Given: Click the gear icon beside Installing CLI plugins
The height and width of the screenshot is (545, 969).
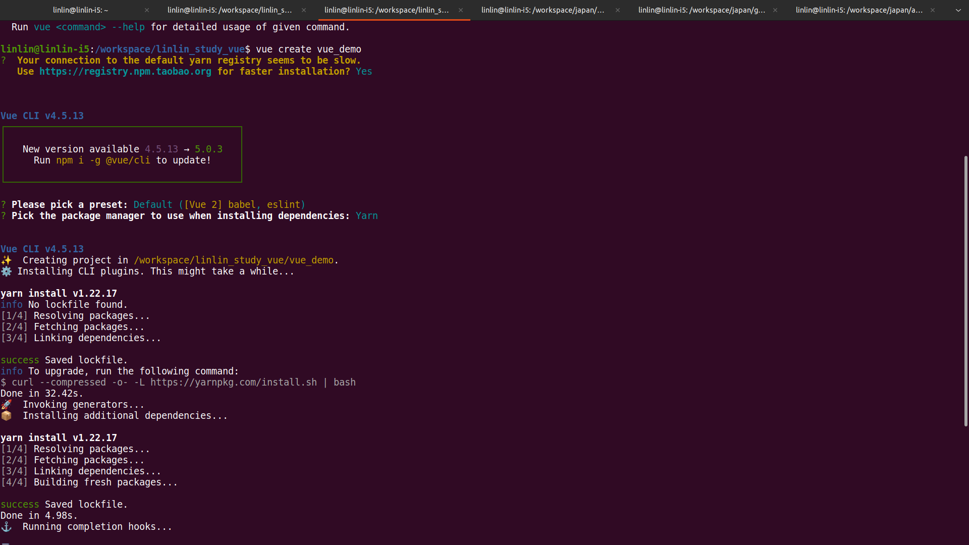Looking at the screenshot, I should coord(6,271).
